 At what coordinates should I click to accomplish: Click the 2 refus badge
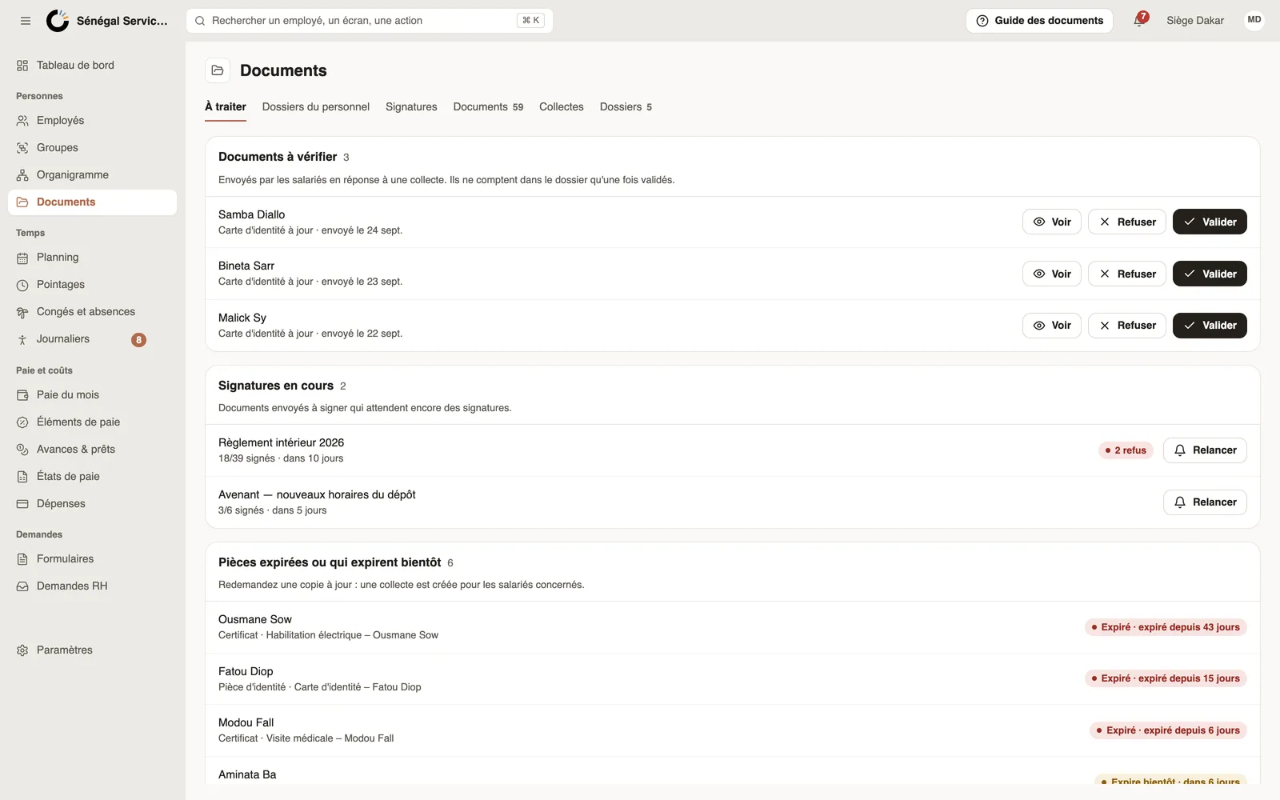pos(1126,450)
